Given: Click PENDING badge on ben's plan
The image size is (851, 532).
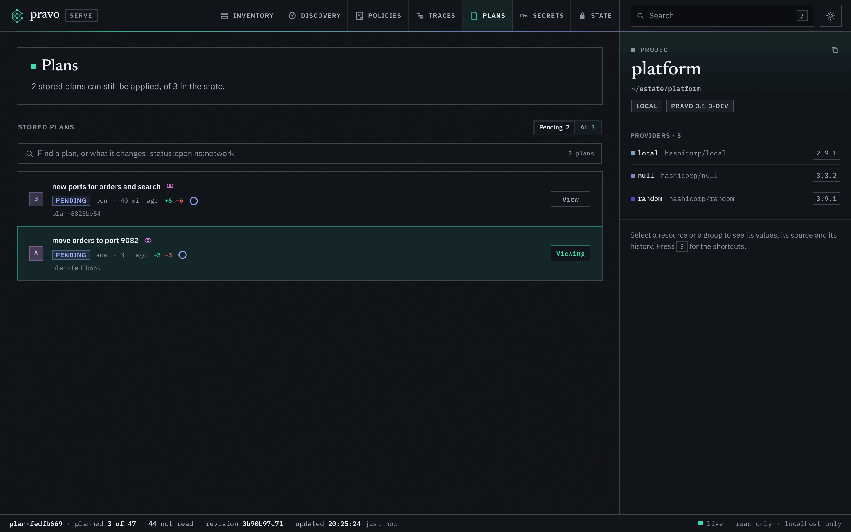Looking at the screenshot, I should coord(71,201).
